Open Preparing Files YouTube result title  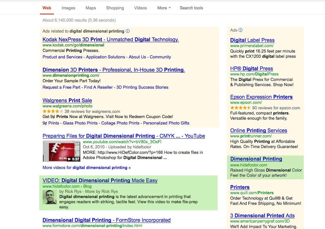(124, 136)
